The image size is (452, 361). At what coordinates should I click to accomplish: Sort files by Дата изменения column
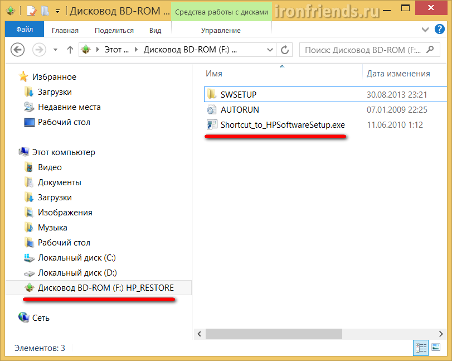[398, 74]
